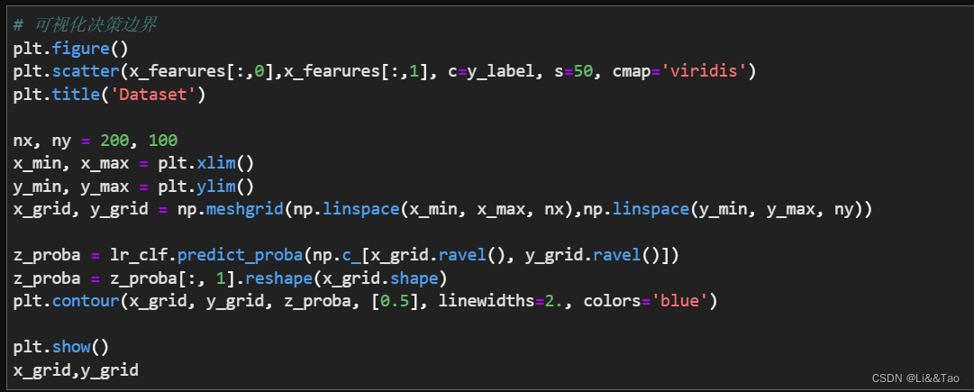Image resolution: width=974 pixels, height=392 pixels.
Task: Click the 'blue' colors string
Action: (679, 302)
